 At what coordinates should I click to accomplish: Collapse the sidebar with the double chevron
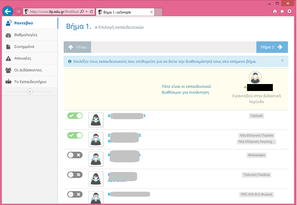[30, 92]
